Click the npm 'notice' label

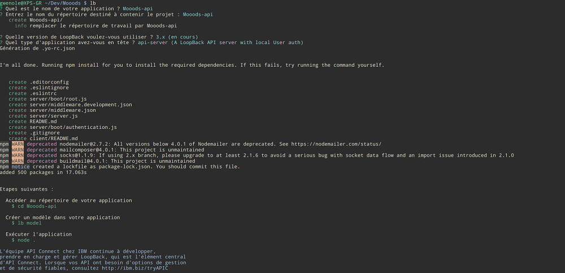tap(20, 167)
